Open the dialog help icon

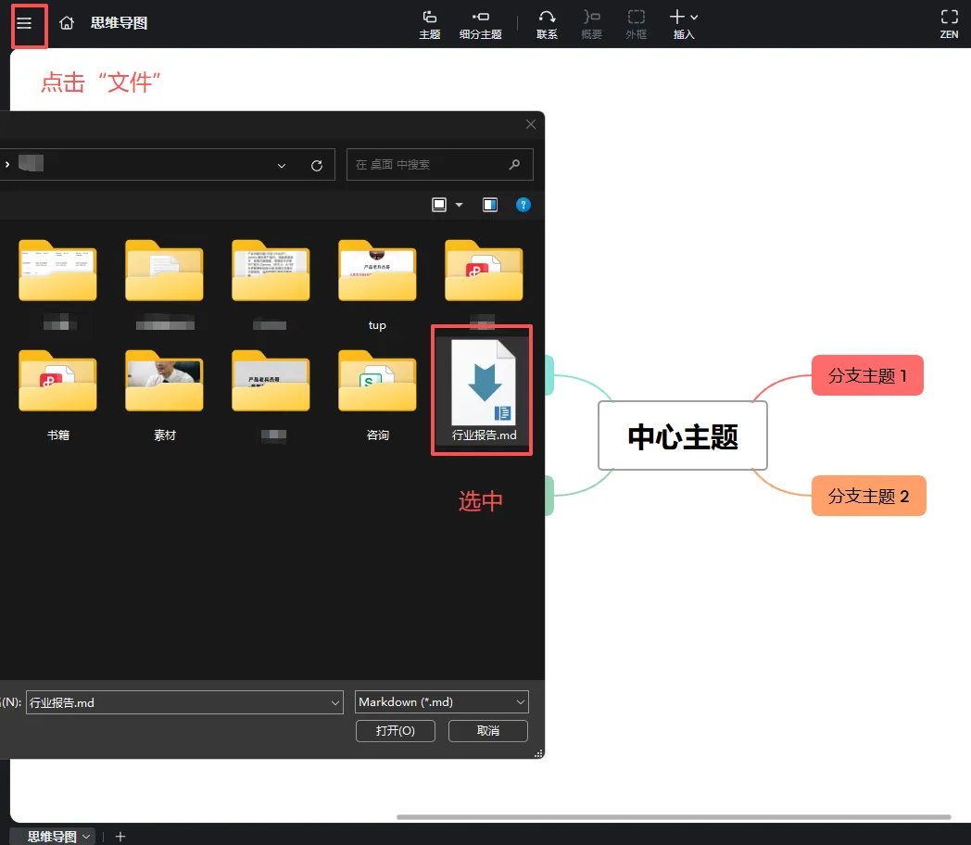(x=523, y=205)
